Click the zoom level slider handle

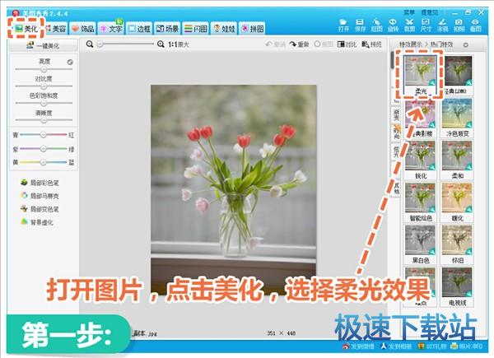pyautogui.click(x=100, y=44)
